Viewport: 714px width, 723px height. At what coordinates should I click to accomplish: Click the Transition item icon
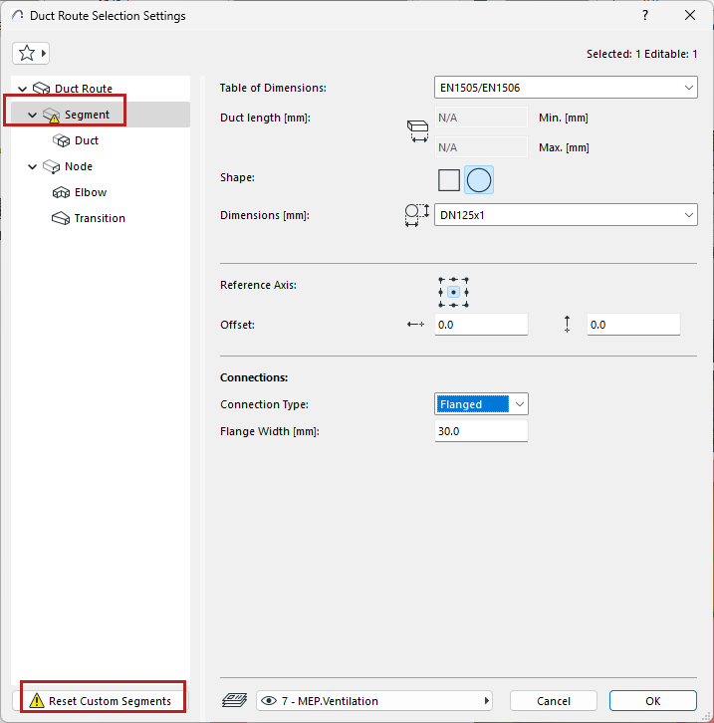pyautogui.click(x=61, y=218)
